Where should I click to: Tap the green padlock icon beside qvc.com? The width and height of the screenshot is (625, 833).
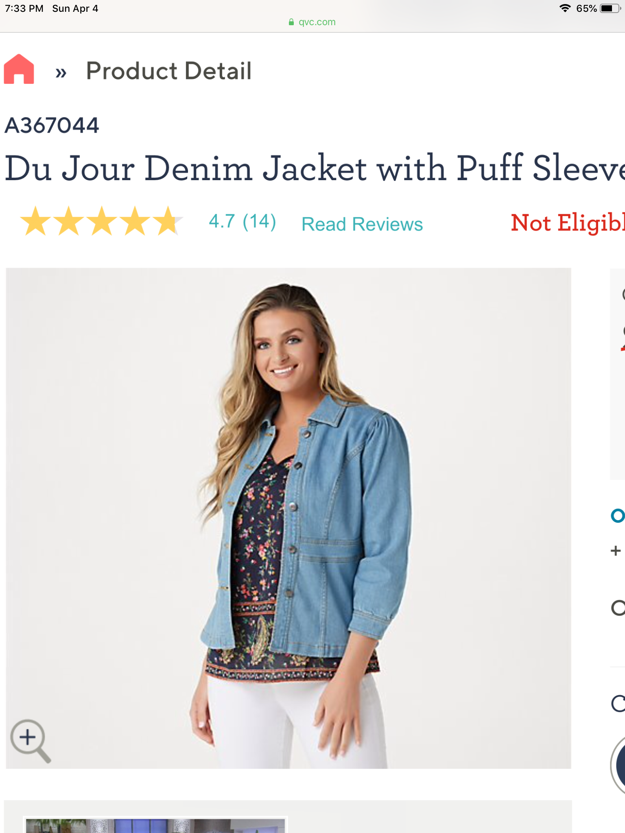[x=291, y=22]
